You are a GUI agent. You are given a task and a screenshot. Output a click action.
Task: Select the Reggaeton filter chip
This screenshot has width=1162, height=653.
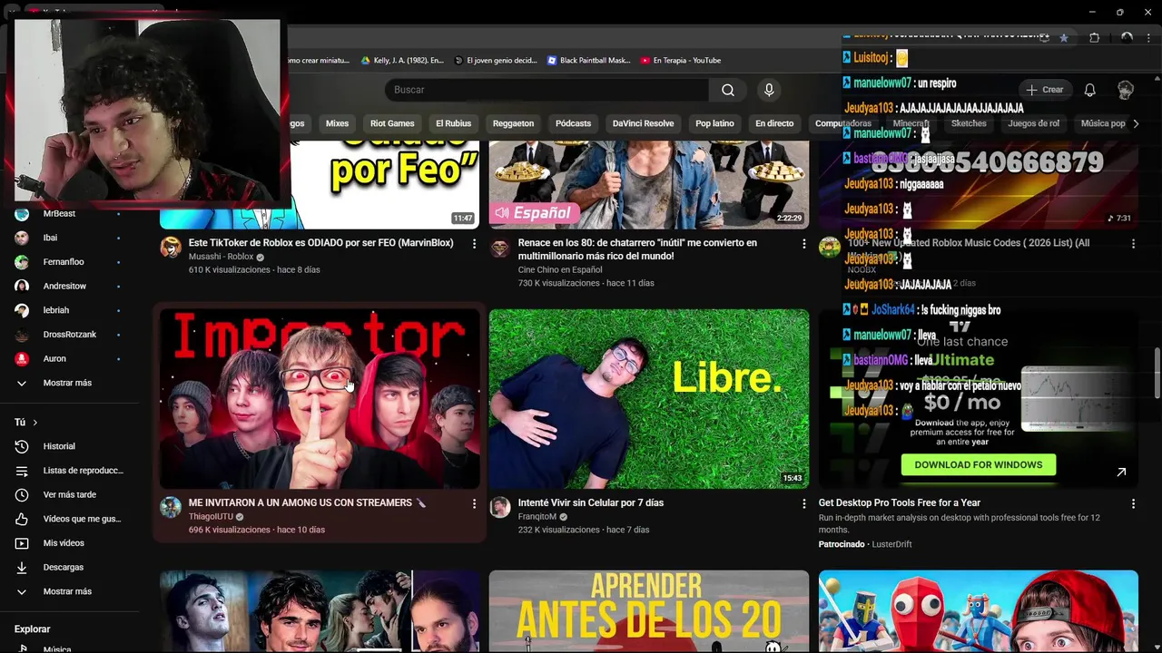pos(513,123)
